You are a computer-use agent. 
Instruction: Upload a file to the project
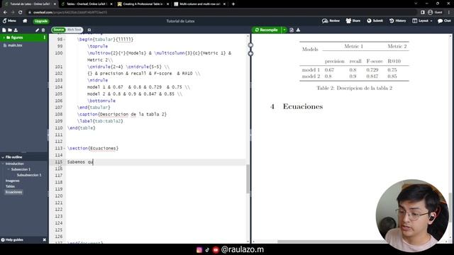(x=16, y=30)
